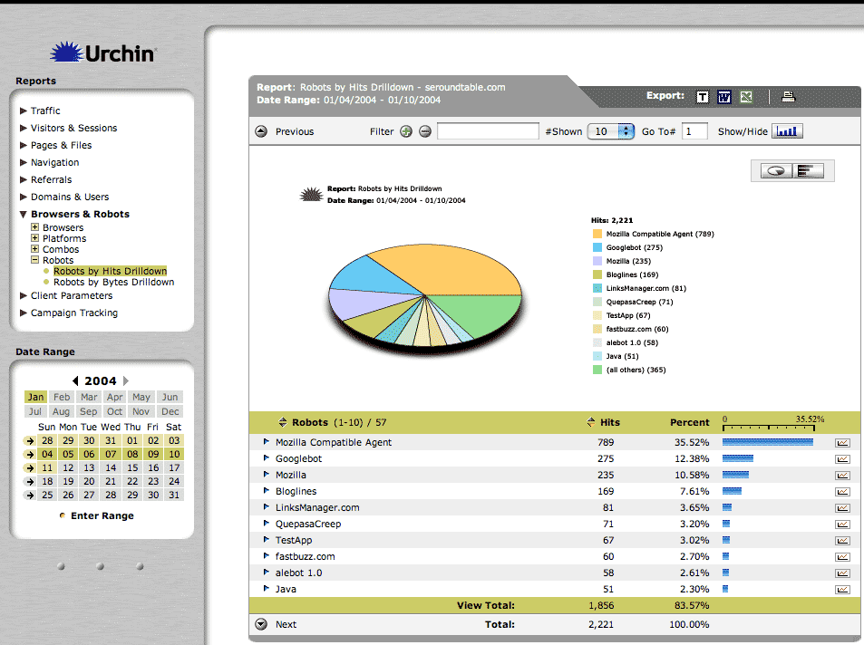Click the printer icon
Viewport: 864px width, 645px height.
[x=789, y=96]
